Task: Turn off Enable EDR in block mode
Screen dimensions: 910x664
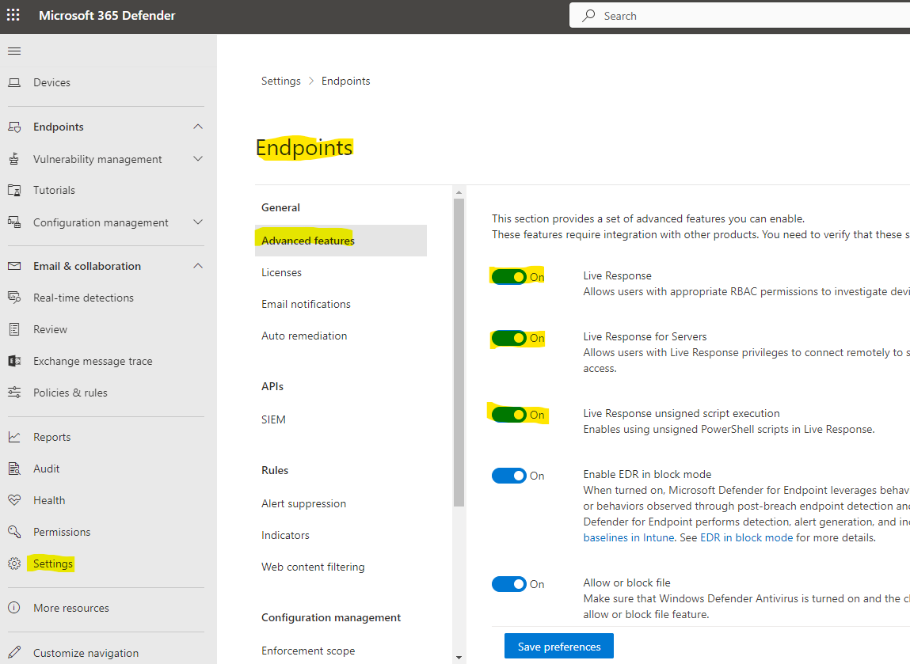Action: click(509, 476)
